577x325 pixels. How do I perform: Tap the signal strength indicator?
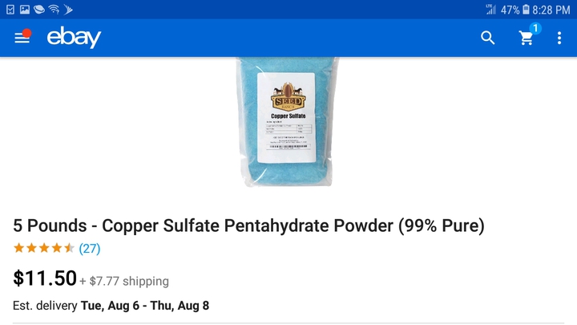pos(490,10)
